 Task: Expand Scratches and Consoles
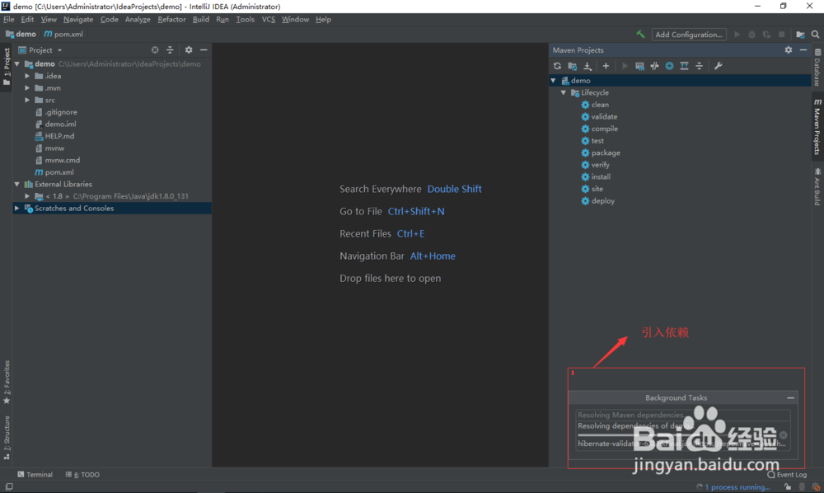[x=16, y=208]
